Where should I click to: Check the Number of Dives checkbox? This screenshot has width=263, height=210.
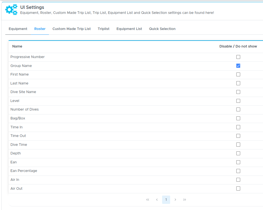[238, 109]
